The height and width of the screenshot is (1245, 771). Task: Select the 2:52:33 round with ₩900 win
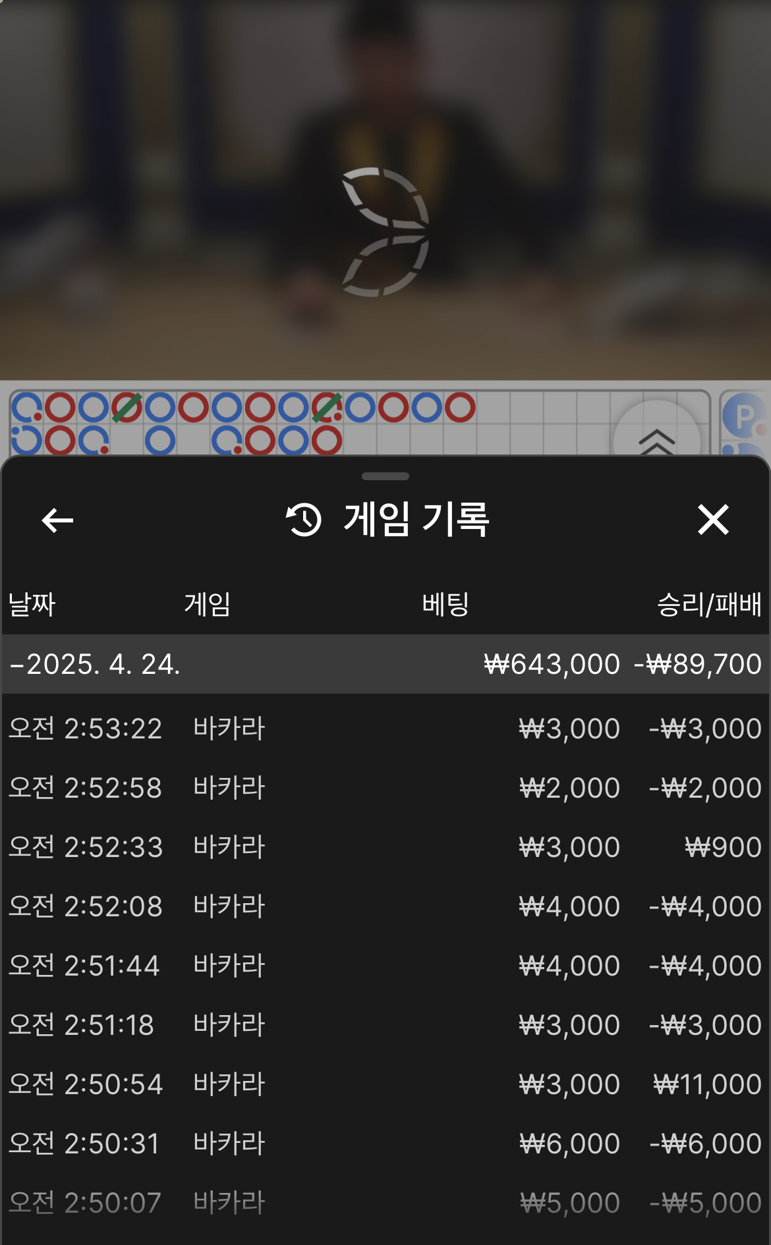coord(385,847)
